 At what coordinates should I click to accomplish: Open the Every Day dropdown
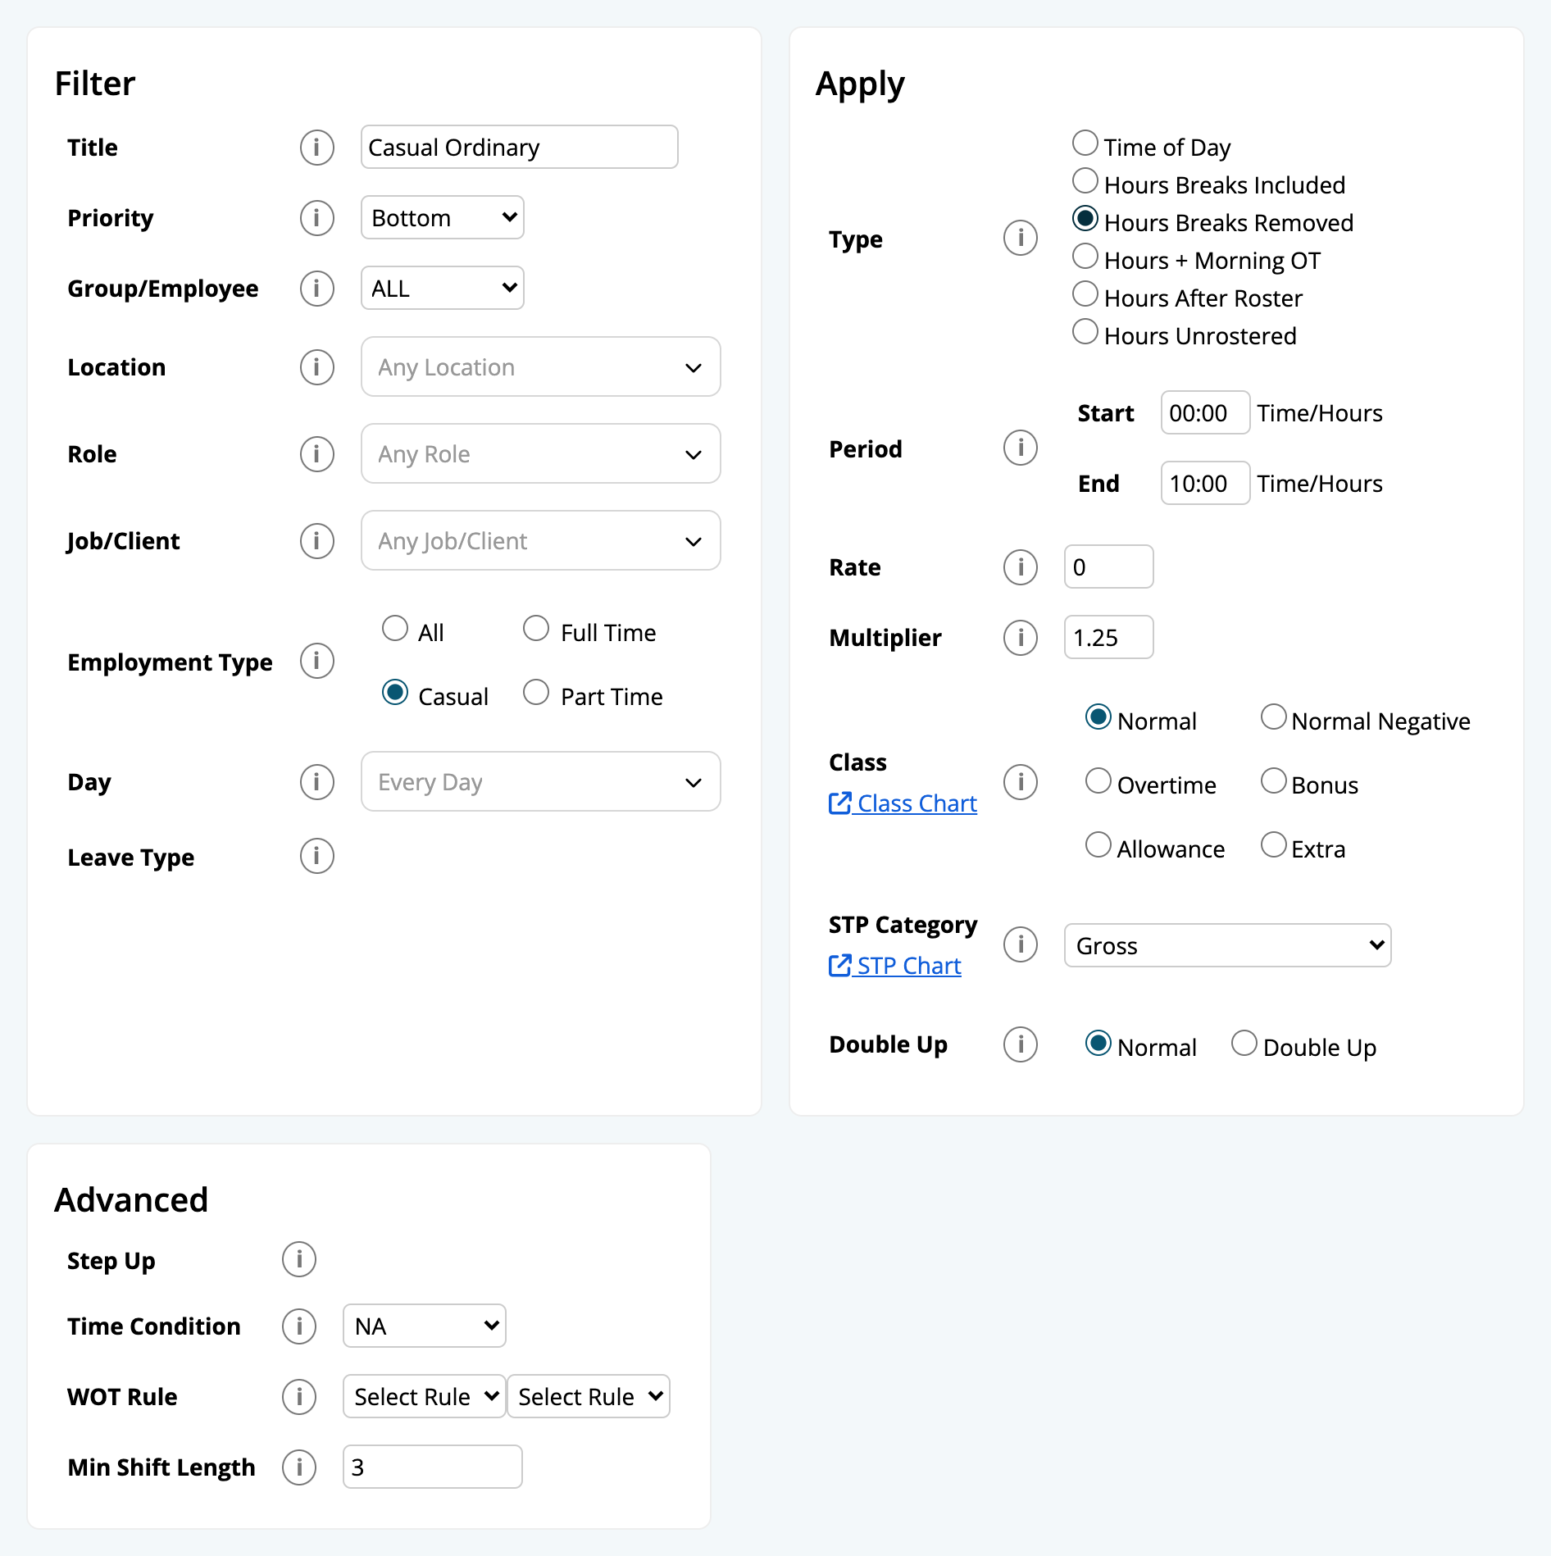click(541, 782)
